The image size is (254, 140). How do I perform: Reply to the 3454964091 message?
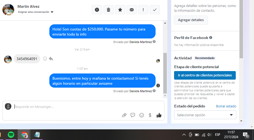[x=51, y=59]
